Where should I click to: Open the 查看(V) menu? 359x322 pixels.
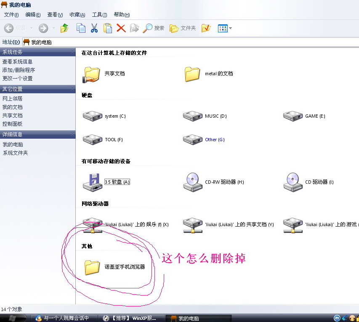point(55,15)
